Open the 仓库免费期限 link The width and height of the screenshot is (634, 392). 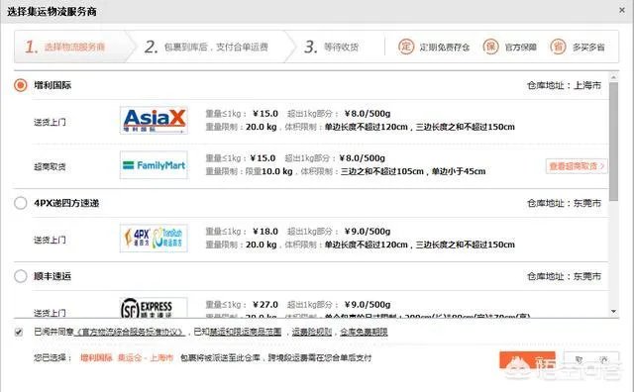point(364,333)
